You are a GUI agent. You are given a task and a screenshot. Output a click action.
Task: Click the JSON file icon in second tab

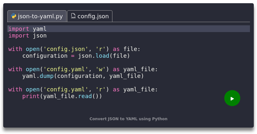pyautogui.click(x=73, y=16)
